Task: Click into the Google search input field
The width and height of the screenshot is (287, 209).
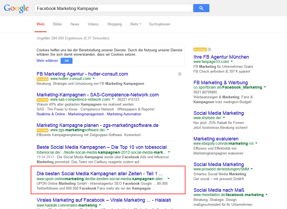Action: 113,8
